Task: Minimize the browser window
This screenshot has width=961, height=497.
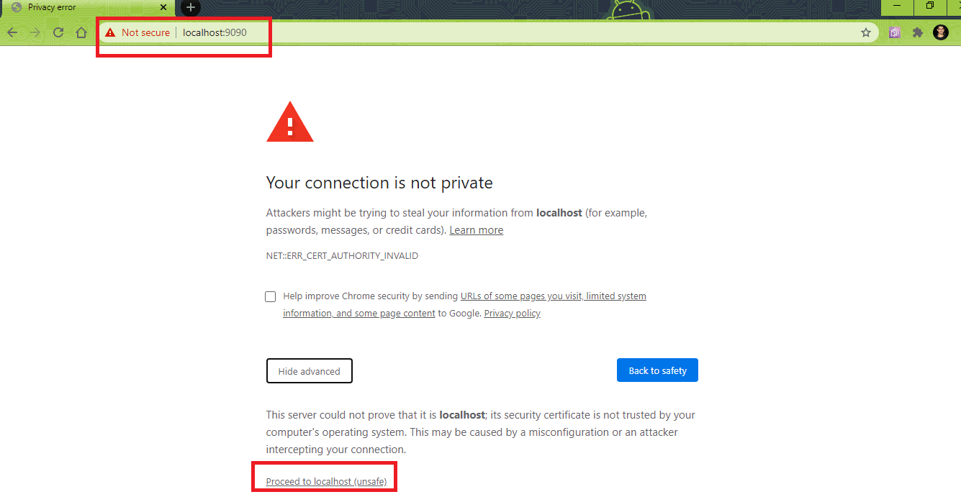Action: pyautogui.click(x=897, y=6)
